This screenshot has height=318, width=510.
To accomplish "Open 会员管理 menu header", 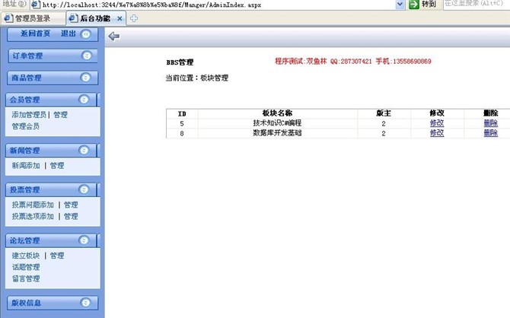I will [x=51, y=100].
